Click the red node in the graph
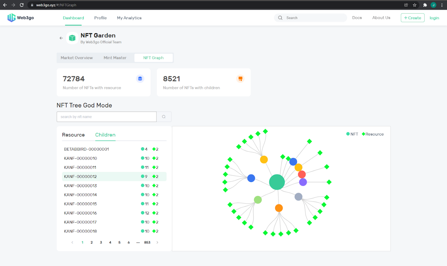Image resolution: width=447 pixels, height=266 pixels. (302, 174)
